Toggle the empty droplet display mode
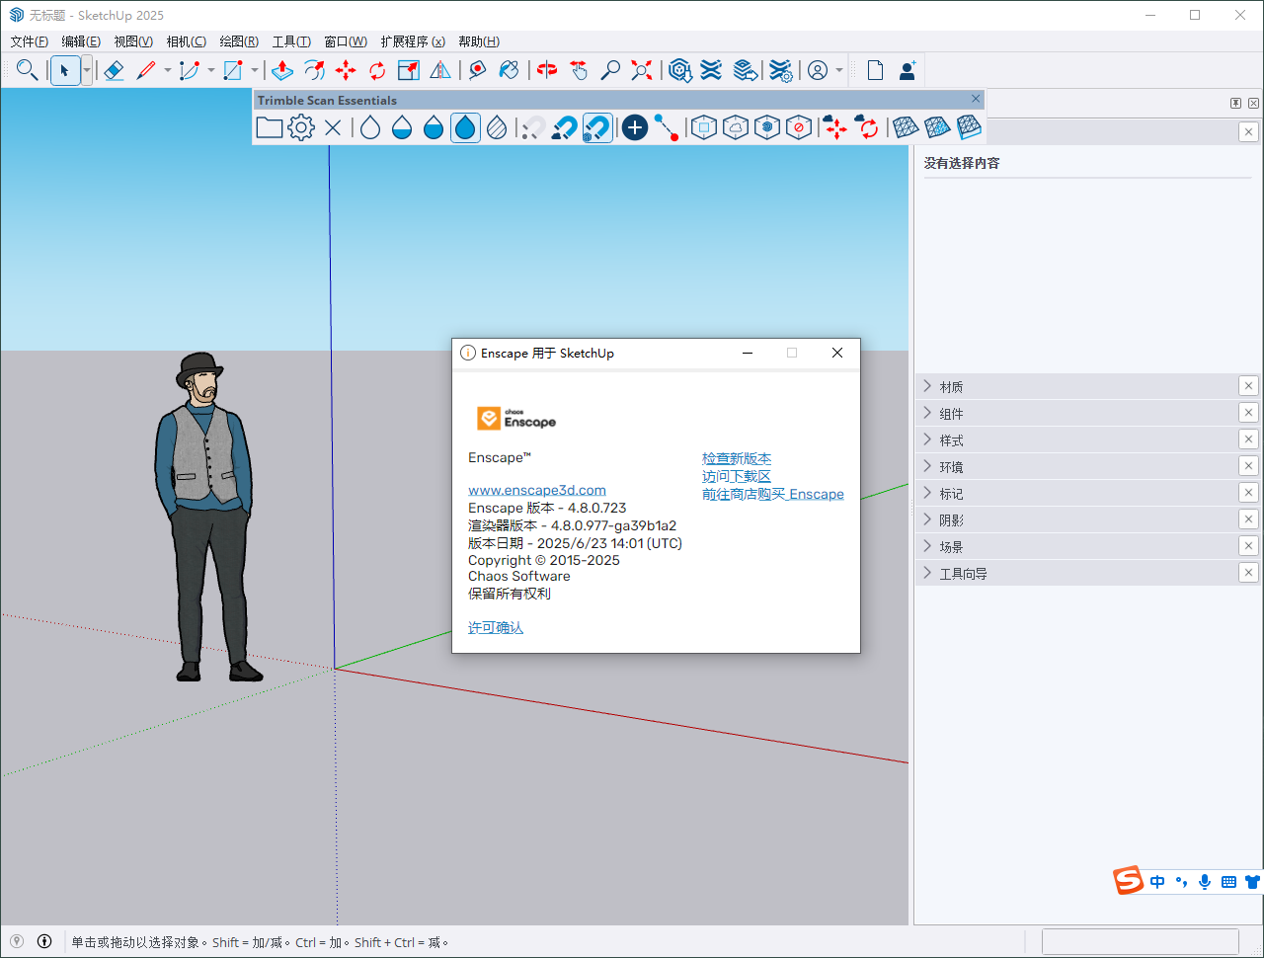This screenshot has height=958, width=1264. coord(370,127)
